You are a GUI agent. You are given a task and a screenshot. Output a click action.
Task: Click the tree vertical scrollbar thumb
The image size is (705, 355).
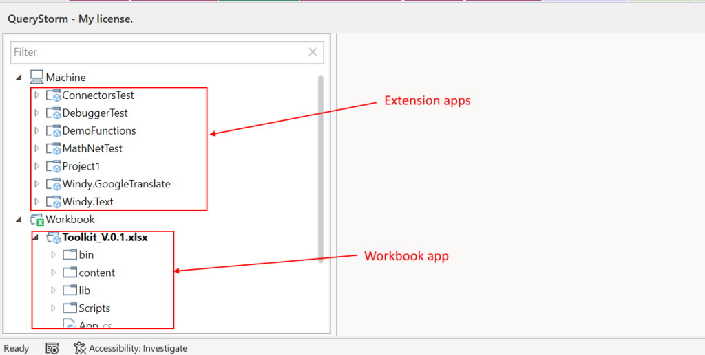pos(321,169)
